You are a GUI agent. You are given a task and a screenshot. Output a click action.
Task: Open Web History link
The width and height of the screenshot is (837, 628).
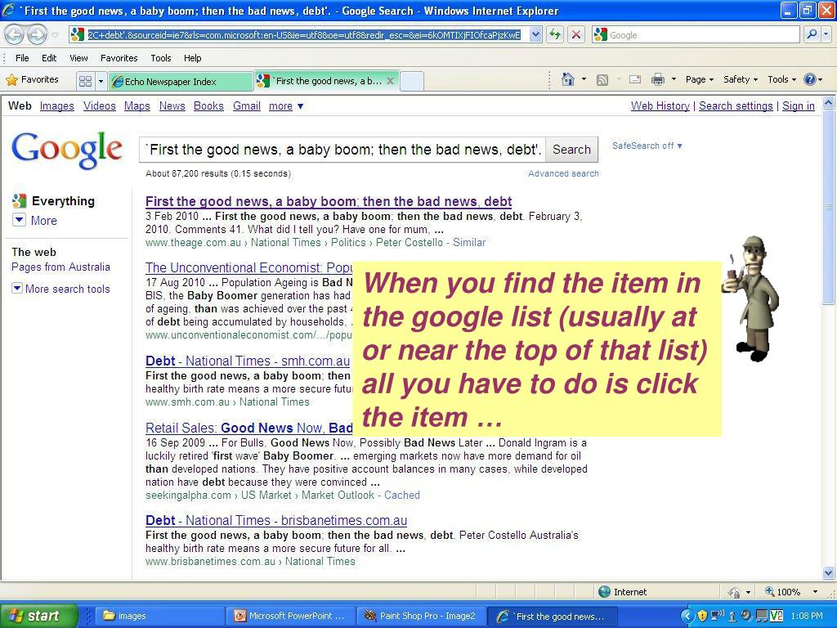[660, 105]
